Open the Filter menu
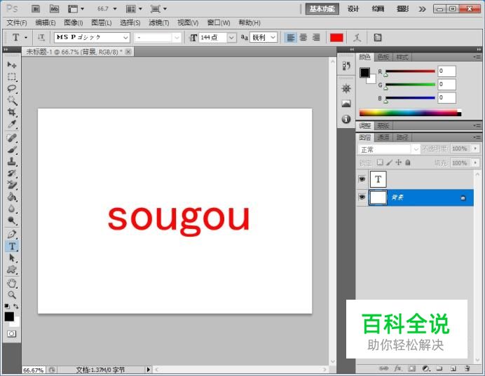The height and width of the screenshot is (376, 485). 159,23
